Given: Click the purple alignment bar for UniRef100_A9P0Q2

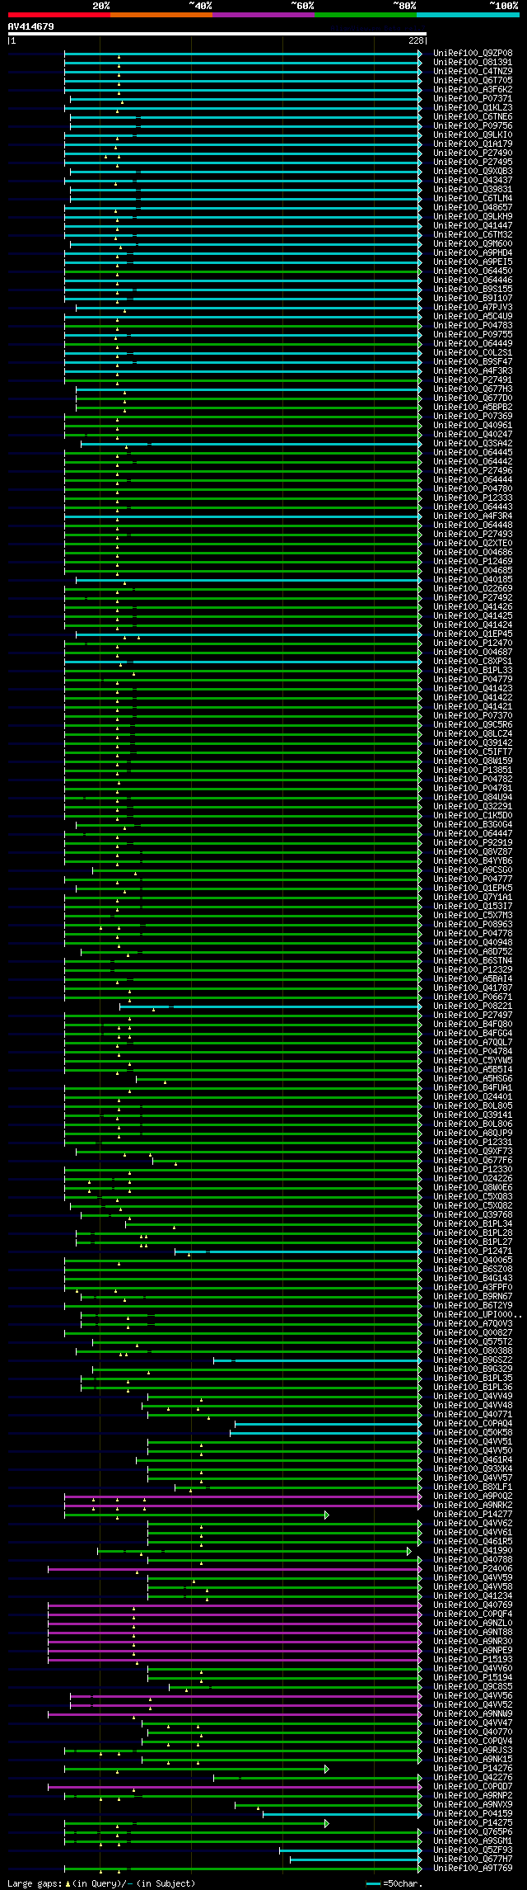Looking at the screenshot, I should click(243, 1496).
